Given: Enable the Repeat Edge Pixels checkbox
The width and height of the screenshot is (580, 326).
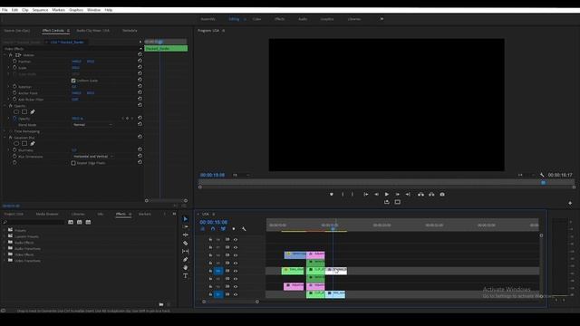Looking at the screenshot, I should pos(73,163).
